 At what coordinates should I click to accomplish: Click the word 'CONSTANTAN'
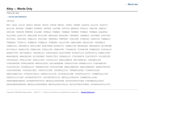(x=13, y=63)
